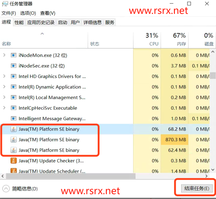
Task: Select Intelligent Message Gateway row text
Action: (52, 119)
